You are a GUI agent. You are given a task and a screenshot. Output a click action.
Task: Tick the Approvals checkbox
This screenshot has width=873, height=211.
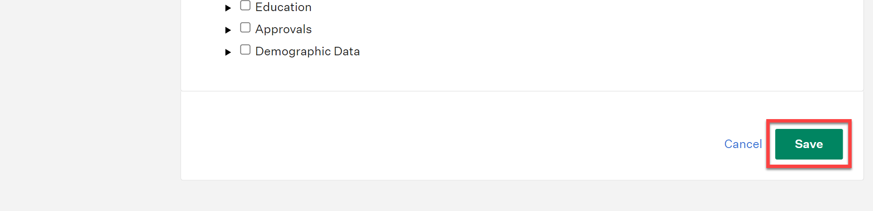pos(245,28)
